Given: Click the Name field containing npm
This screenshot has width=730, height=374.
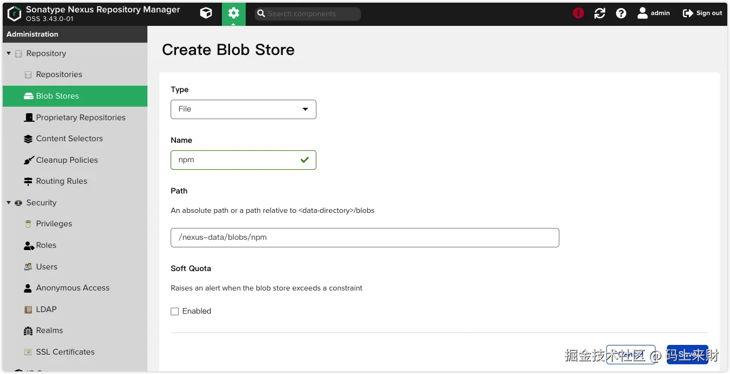Looking at the screenshot, I should 235,160.
